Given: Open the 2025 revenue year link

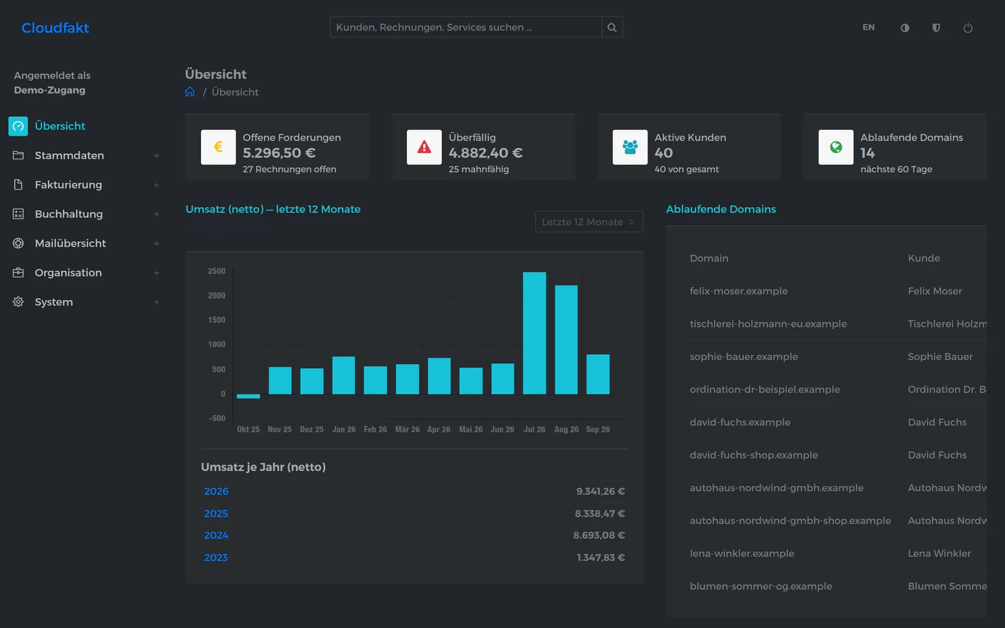Looking at the screenshot, I should click(x=216, y=513).
